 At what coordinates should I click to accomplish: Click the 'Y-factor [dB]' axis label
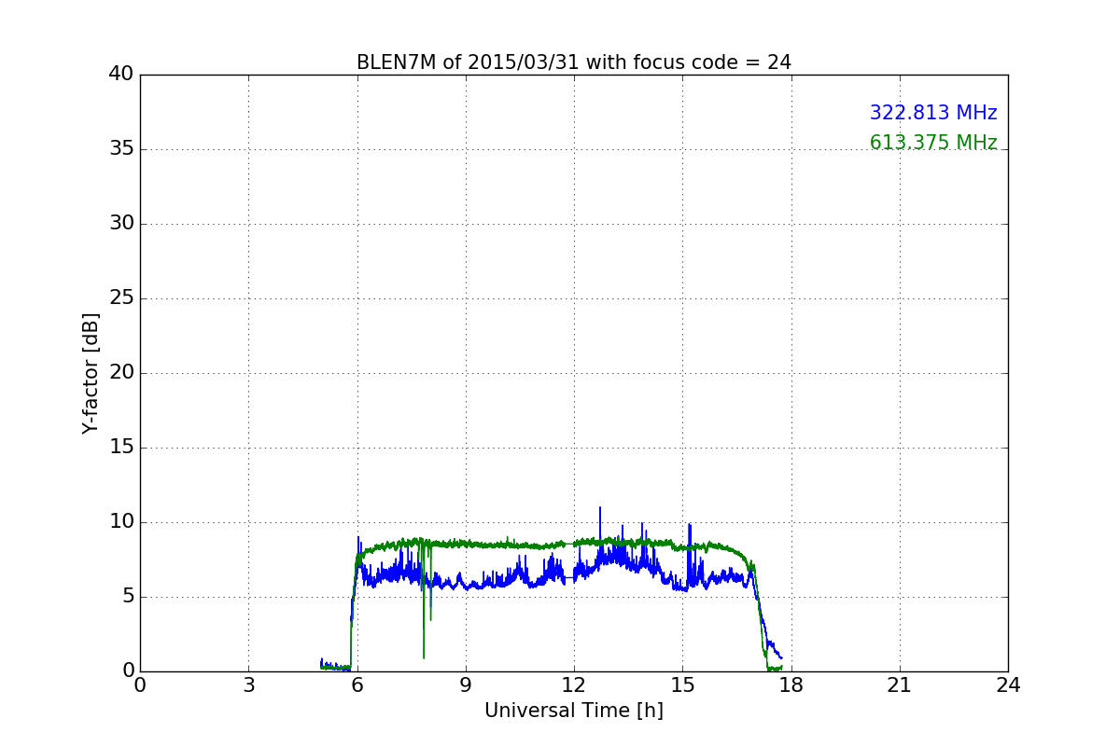[91, 373]
